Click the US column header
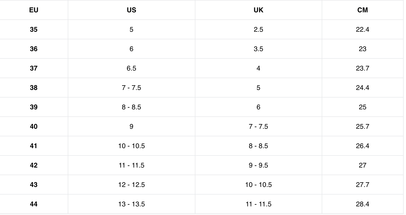Image resolution: width=406 pixels, height=215 pixels. click(131, 10)
